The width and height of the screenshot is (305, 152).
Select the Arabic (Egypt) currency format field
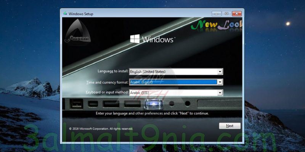pos(176,82)
